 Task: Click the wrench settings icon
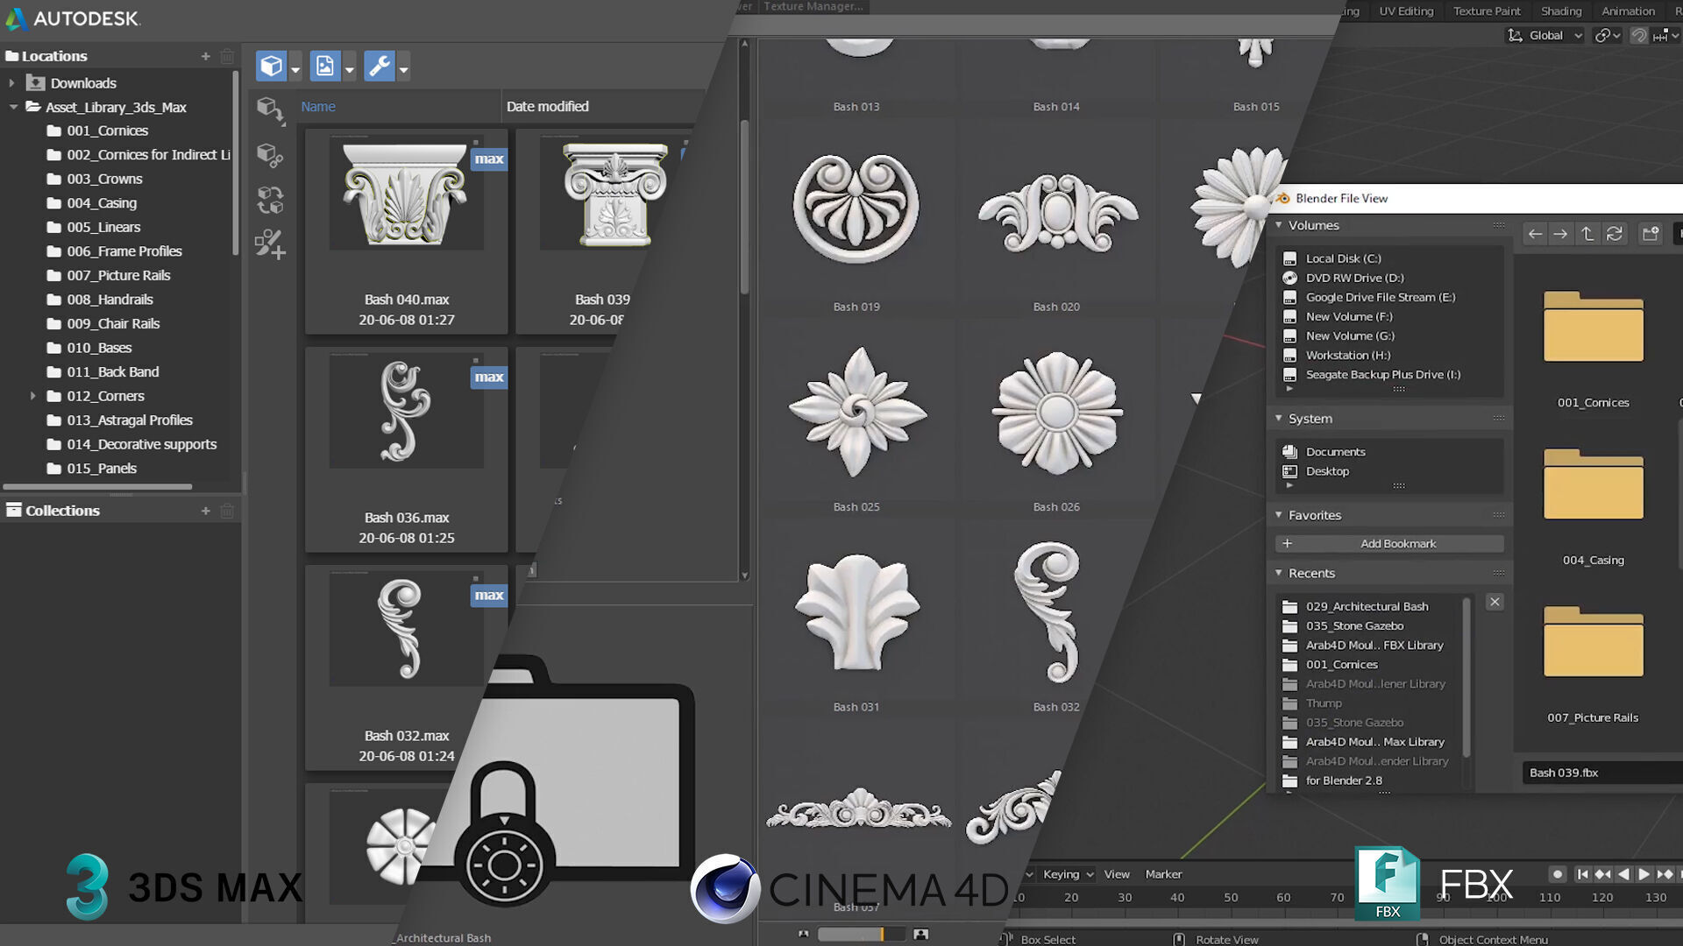tap(379, 67)
